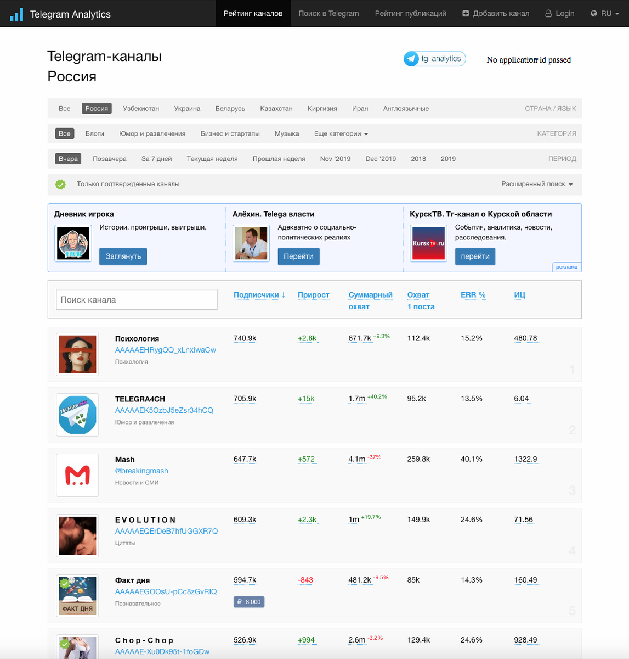Select 'Текущая неделя' period
This screenshot has height=659, width=629.
pyautogui.click(x=212, y=159)
